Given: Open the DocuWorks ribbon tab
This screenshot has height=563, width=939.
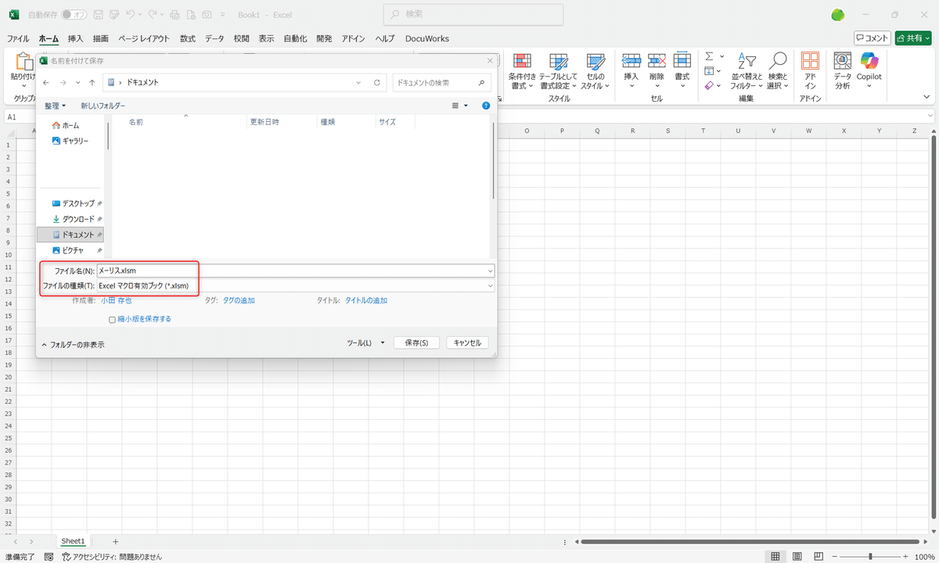Looking at the screenshot, I should (x=427, y=38).
